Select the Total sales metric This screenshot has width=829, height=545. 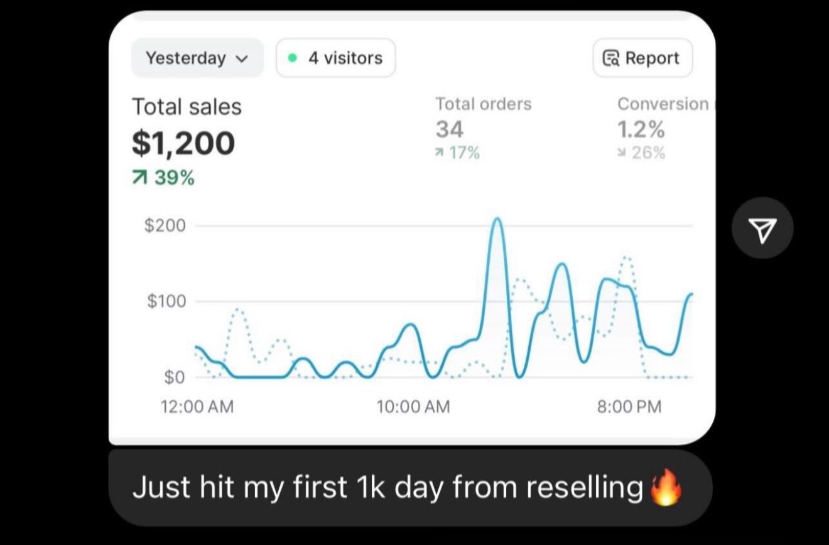coord(187,107)
